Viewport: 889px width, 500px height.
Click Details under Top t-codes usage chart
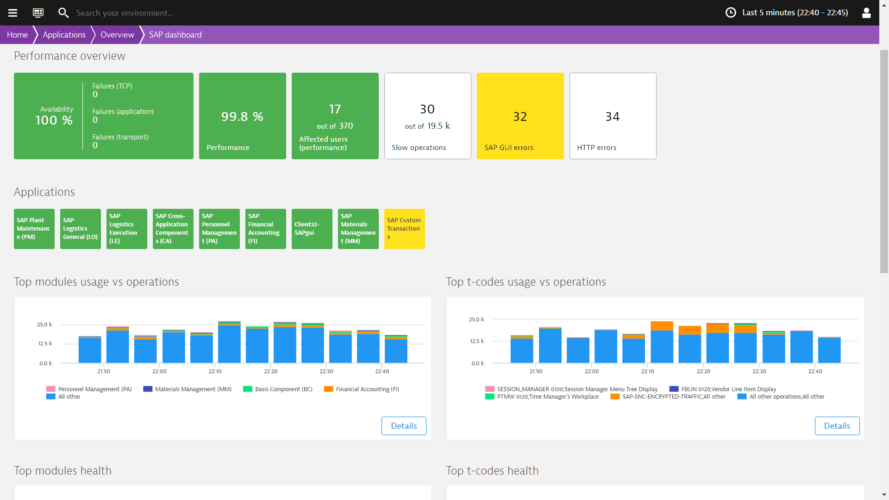(837, 426)
